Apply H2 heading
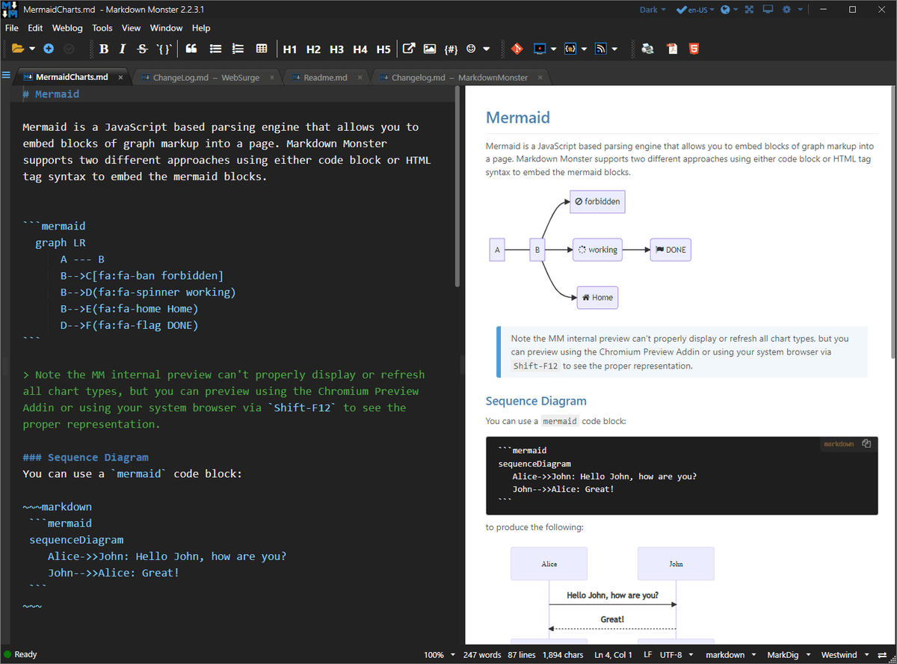897x664 pixels. coord(313,49)
